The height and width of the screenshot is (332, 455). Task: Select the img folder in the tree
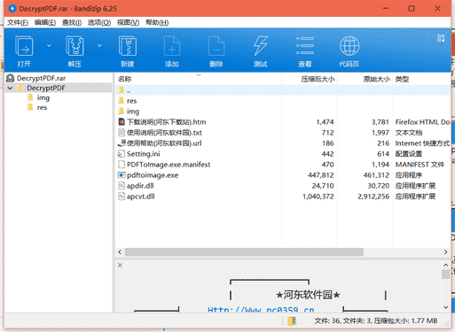point(43,97)
